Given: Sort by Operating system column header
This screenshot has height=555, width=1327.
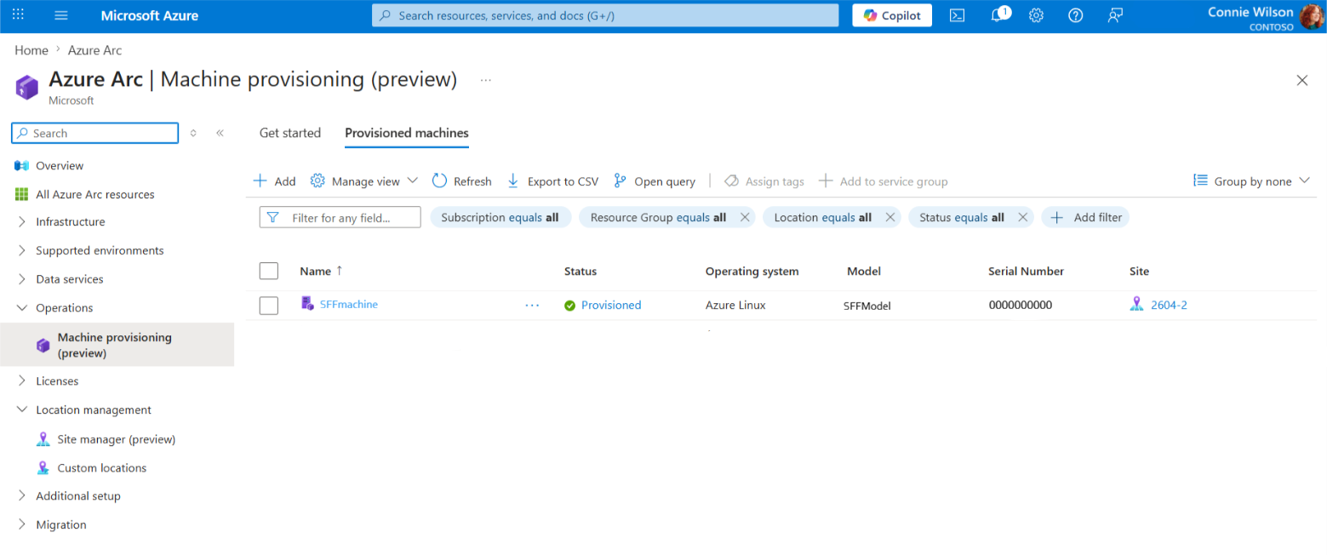Looking at the screenshot, I should coord(752,272).
